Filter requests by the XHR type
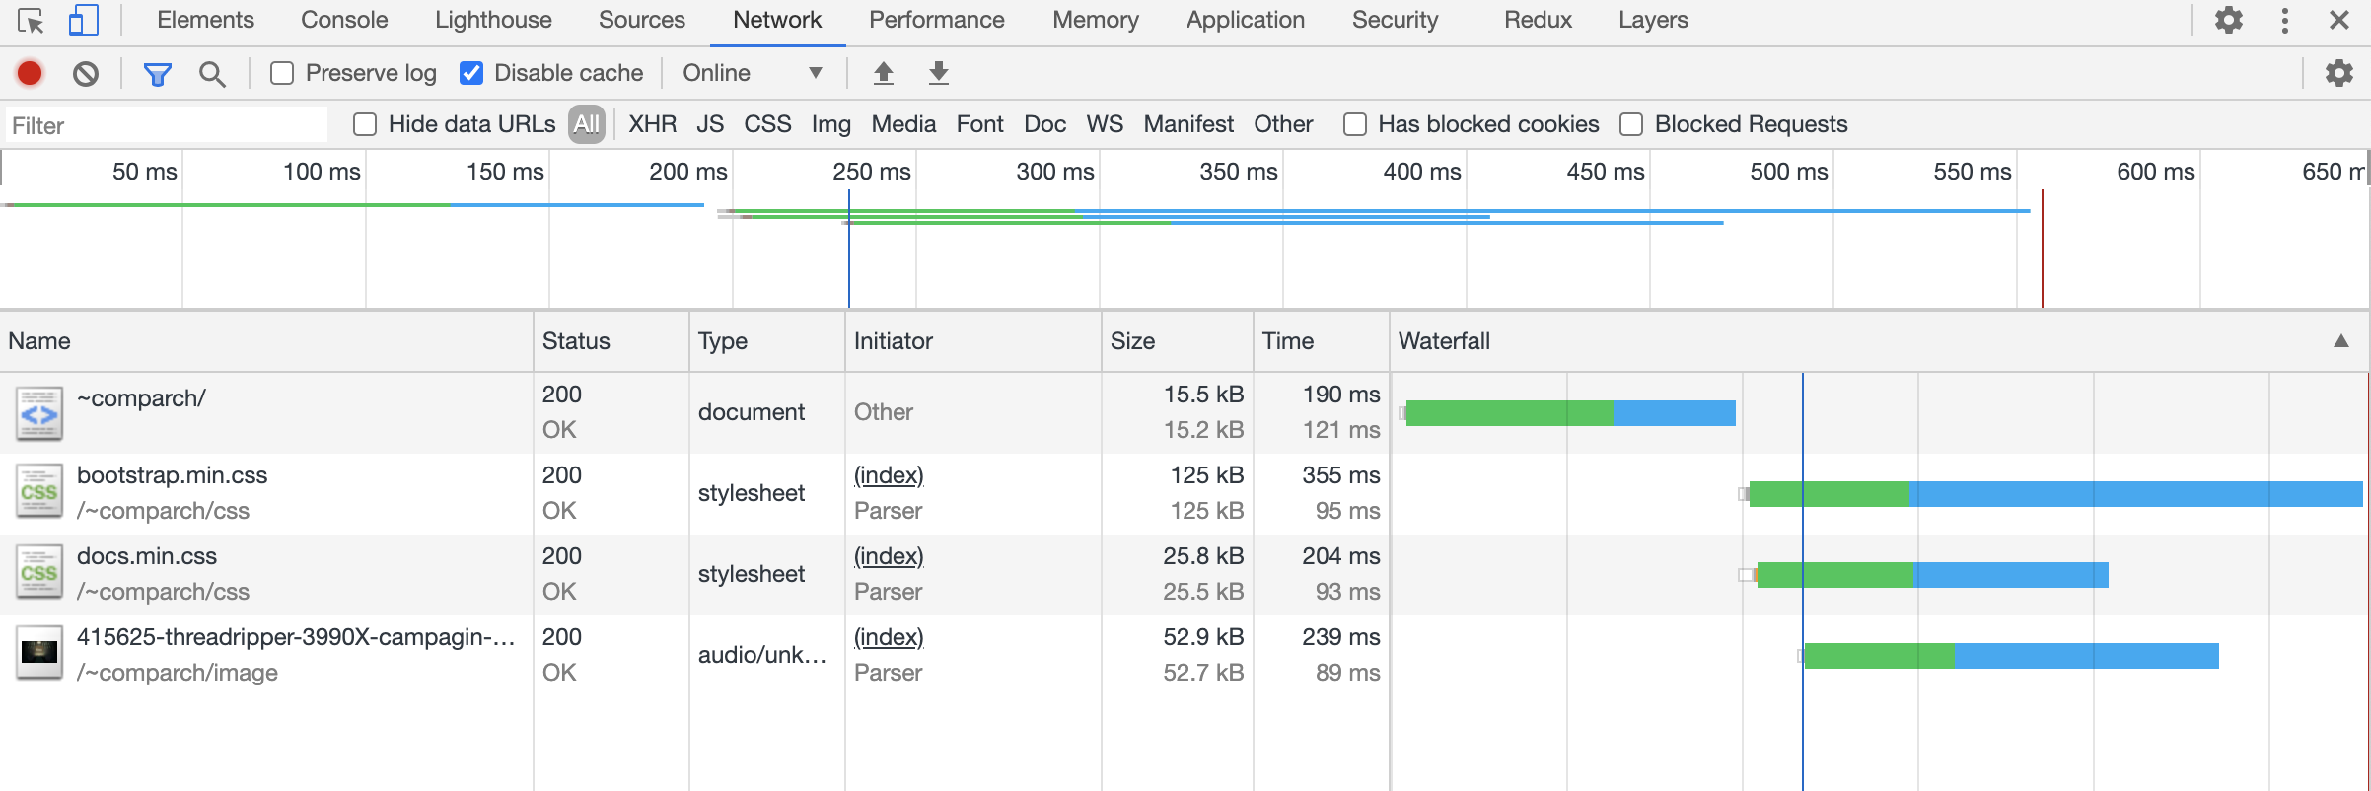This screenshot has height=791, width=2371. pyautogui.click(x=652, y=124)
